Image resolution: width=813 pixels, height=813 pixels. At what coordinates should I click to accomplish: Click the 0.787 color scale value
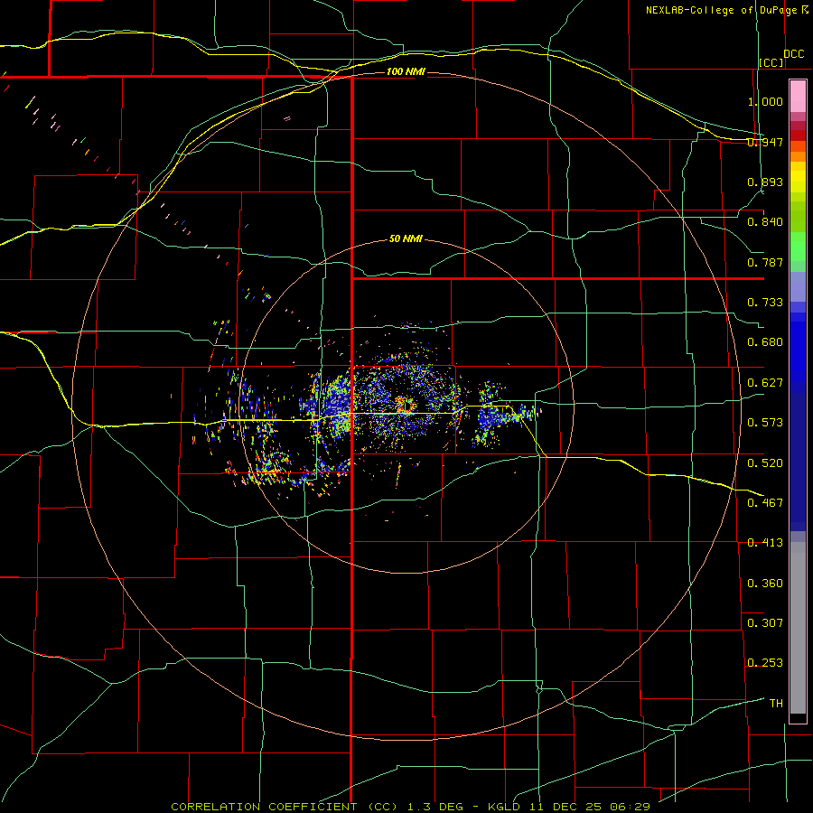[765, 262]
